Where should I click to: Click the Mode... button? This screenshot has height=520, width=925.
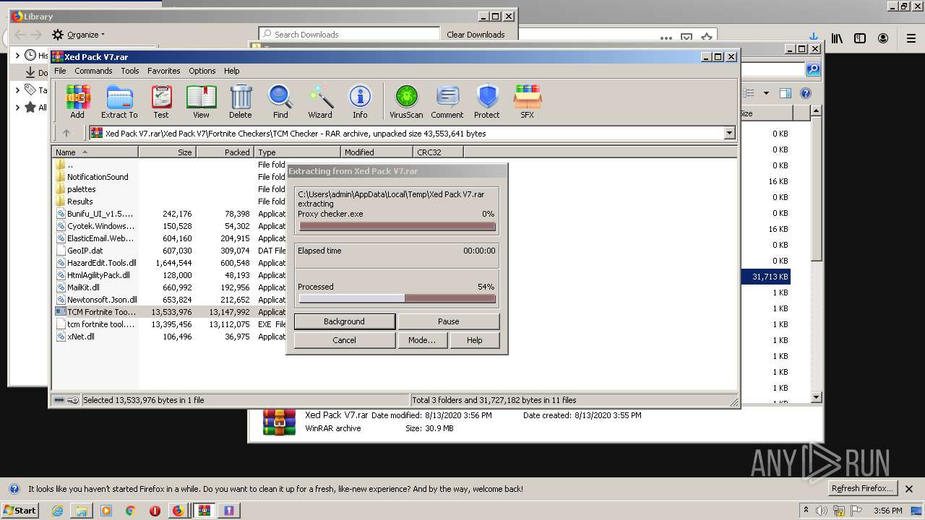click(x=422, y=340)
